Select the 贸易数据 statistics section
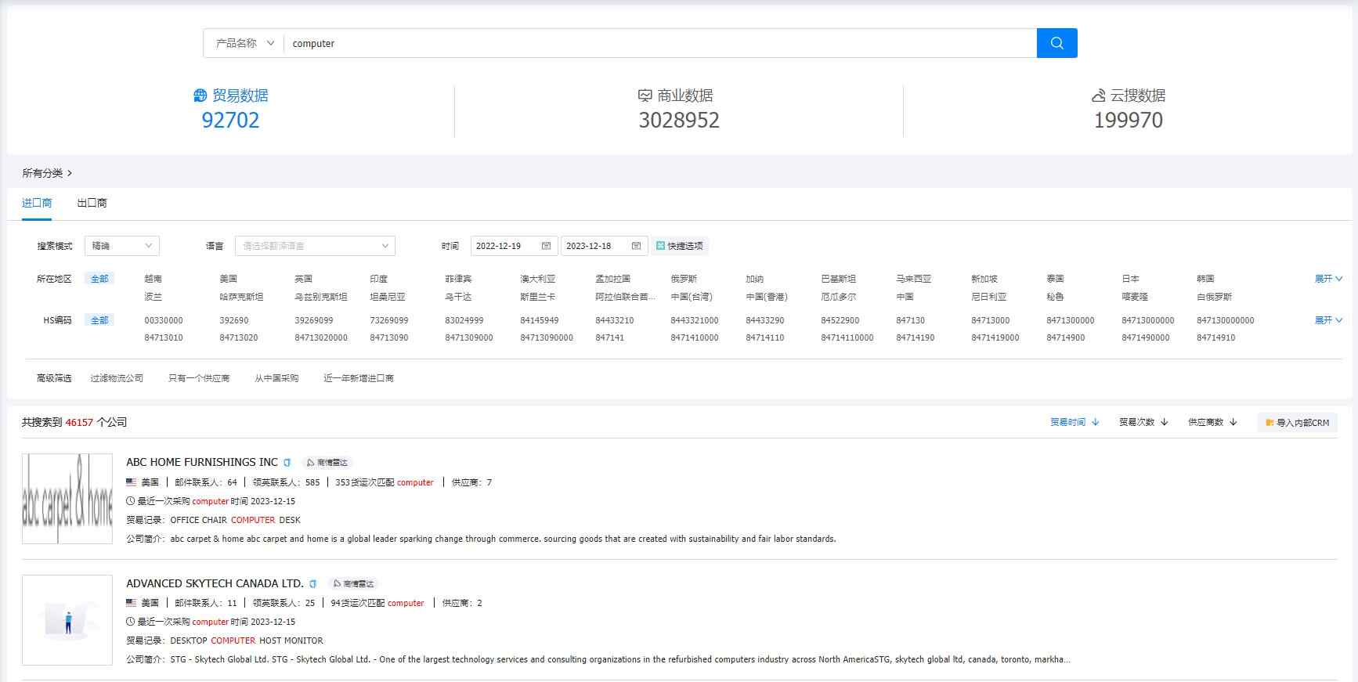The height and width of the screenshot is (682, 1358). coord(230,109)
